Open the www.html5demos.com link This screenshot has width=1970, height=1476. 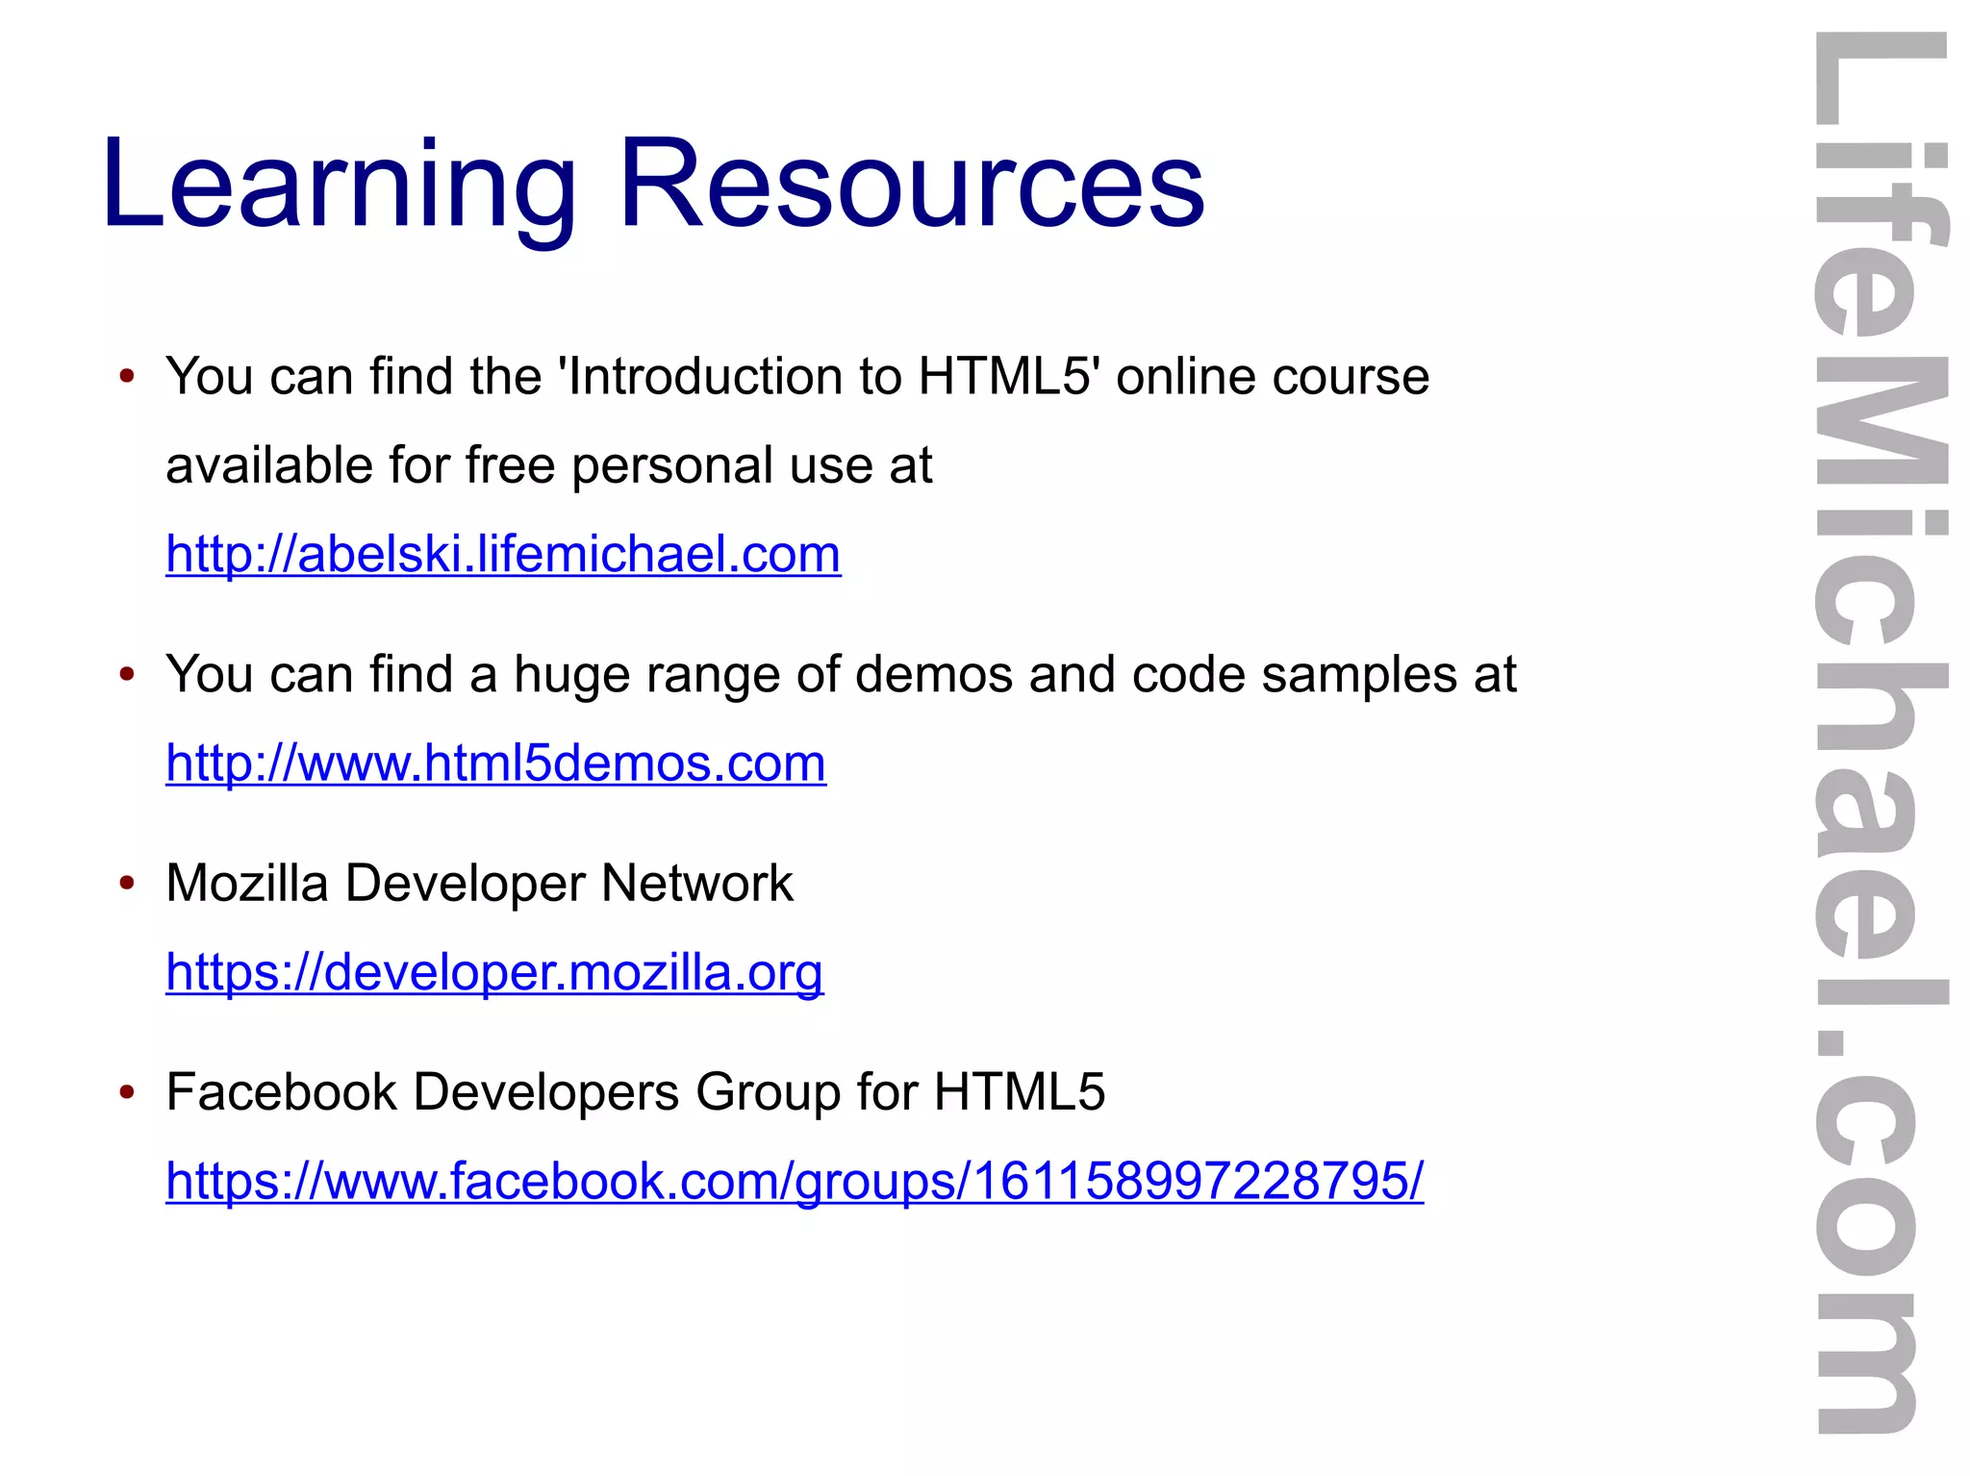coord(495,763)
